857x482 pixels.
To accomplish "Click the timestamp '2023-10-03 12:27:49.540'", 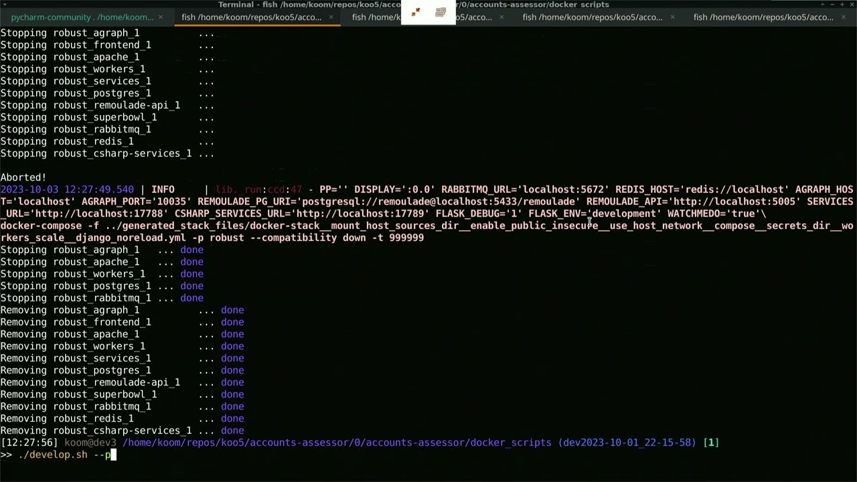I will (67, 189).
